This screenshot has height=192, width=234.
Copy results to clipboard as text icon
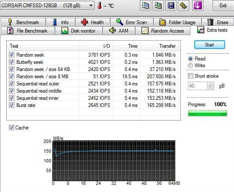pyautogui.click(x=145, y=5)
